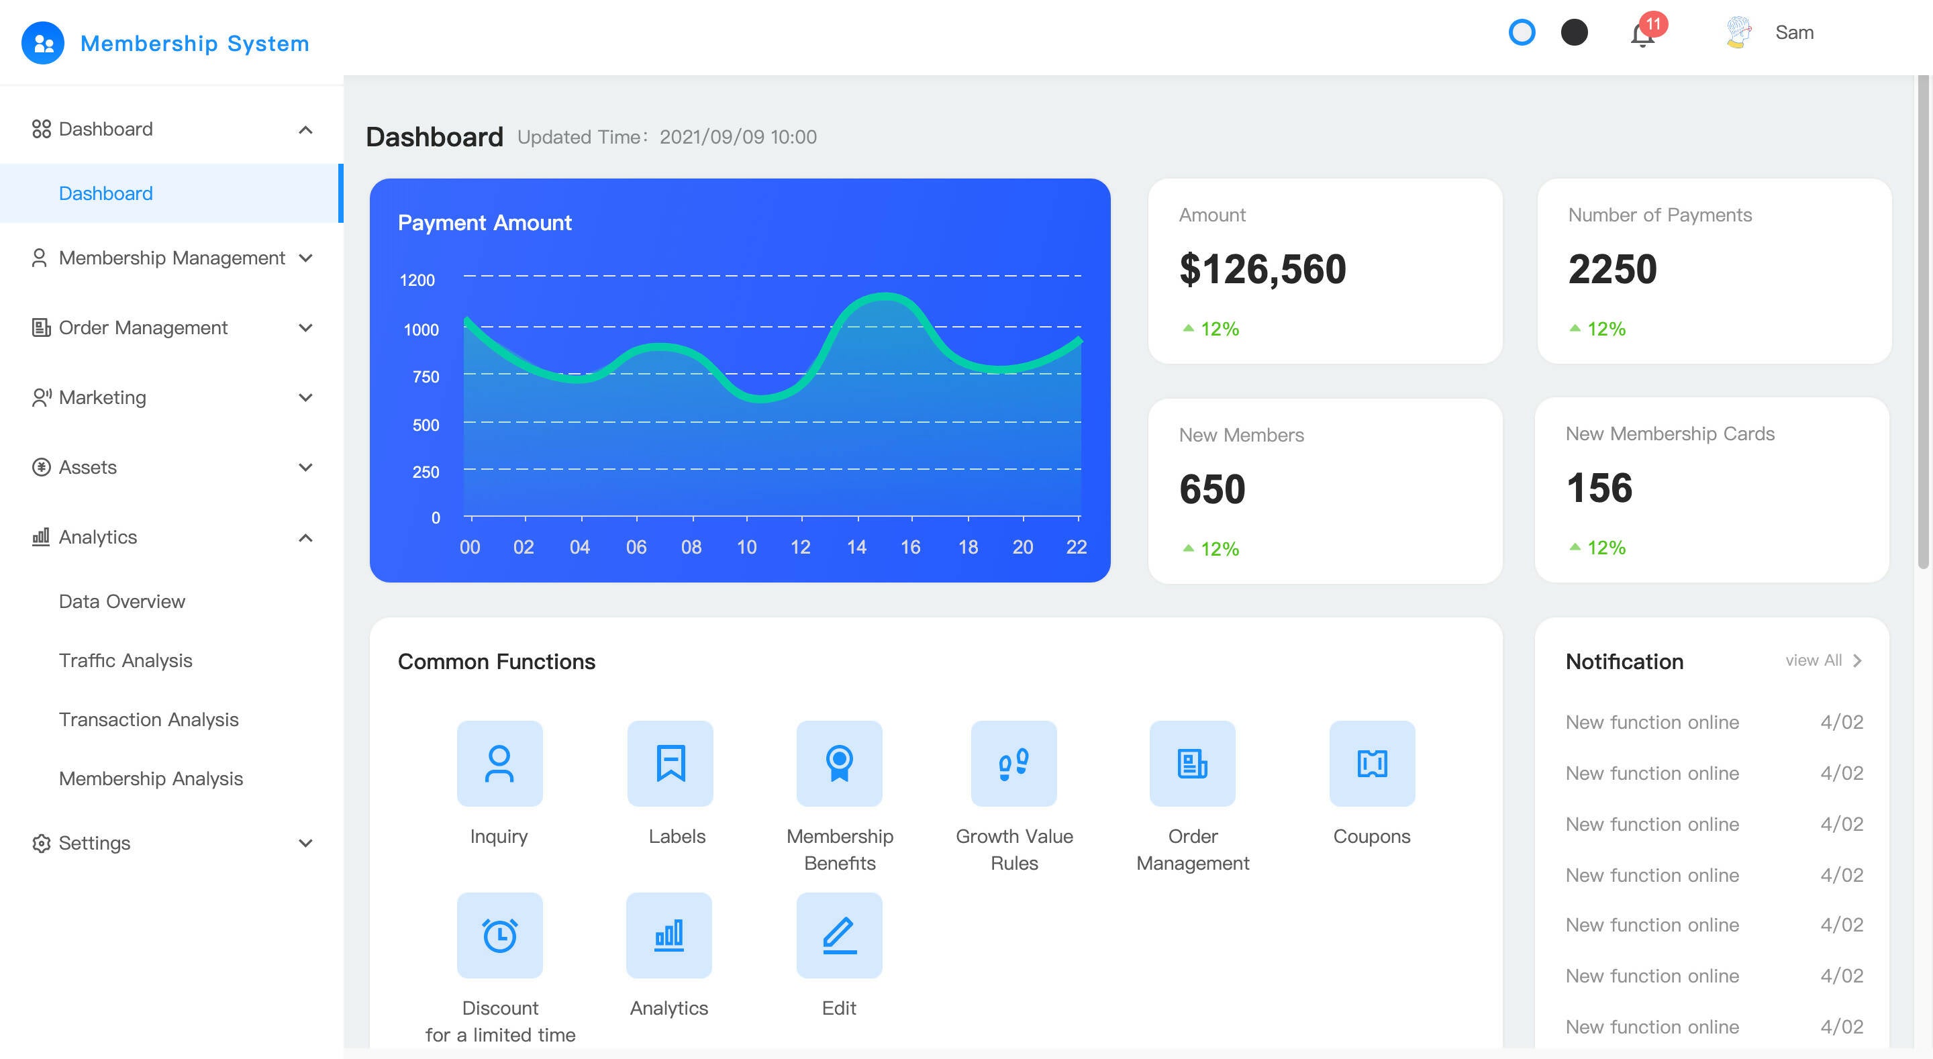The image size is (1933, 1059).
Task: Open Traffic Analysis submenu item
Action: coord(126,660)
